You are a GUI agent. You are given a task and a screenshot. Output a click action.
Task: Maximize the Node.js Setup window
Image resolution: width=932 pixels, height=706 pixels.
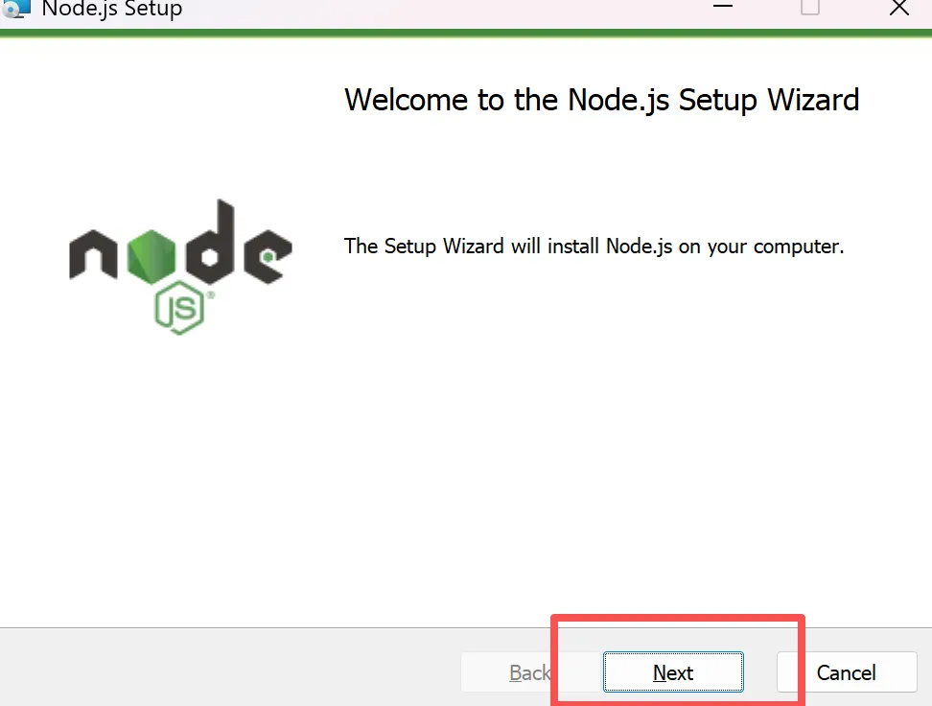tap(810, 7)
